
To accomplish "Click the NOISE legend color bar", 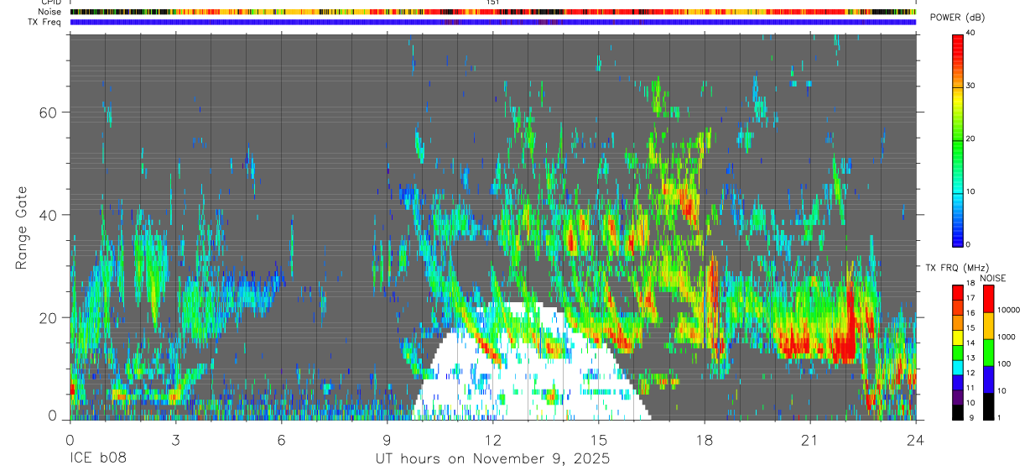I will click(988, 353).
